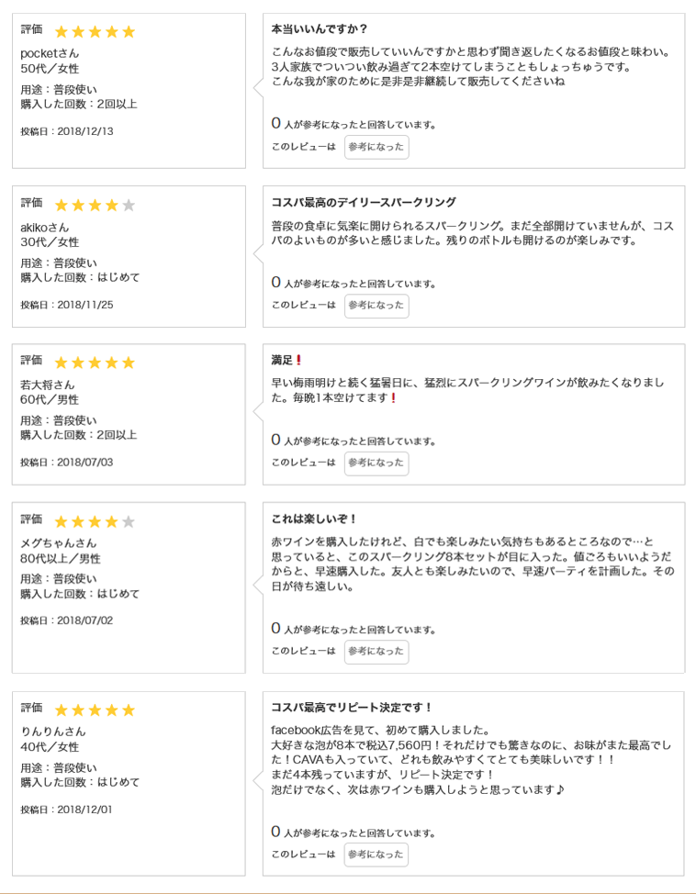This screenshot has width=696, height=894.
Task: Click the reviewer name りんりんさん
Action: click(x=53, y=732)
